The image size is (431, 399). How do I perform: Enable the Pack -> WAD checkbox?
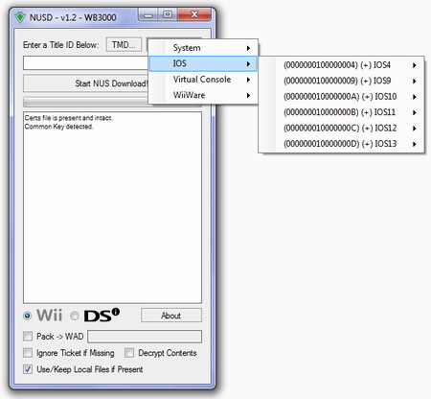pyautogui.click(x=28, y=337)
